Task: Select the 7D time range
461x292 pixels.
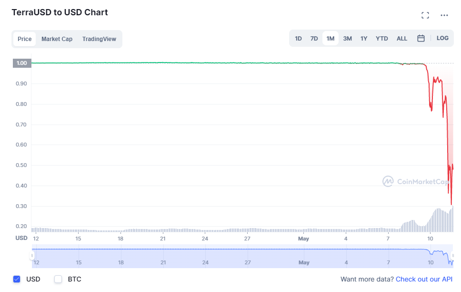Action: [x=314, y=38]
